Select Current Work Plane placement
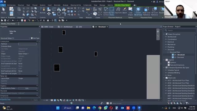This screenshot has width=197, height=111. click(x=138, y=11)
